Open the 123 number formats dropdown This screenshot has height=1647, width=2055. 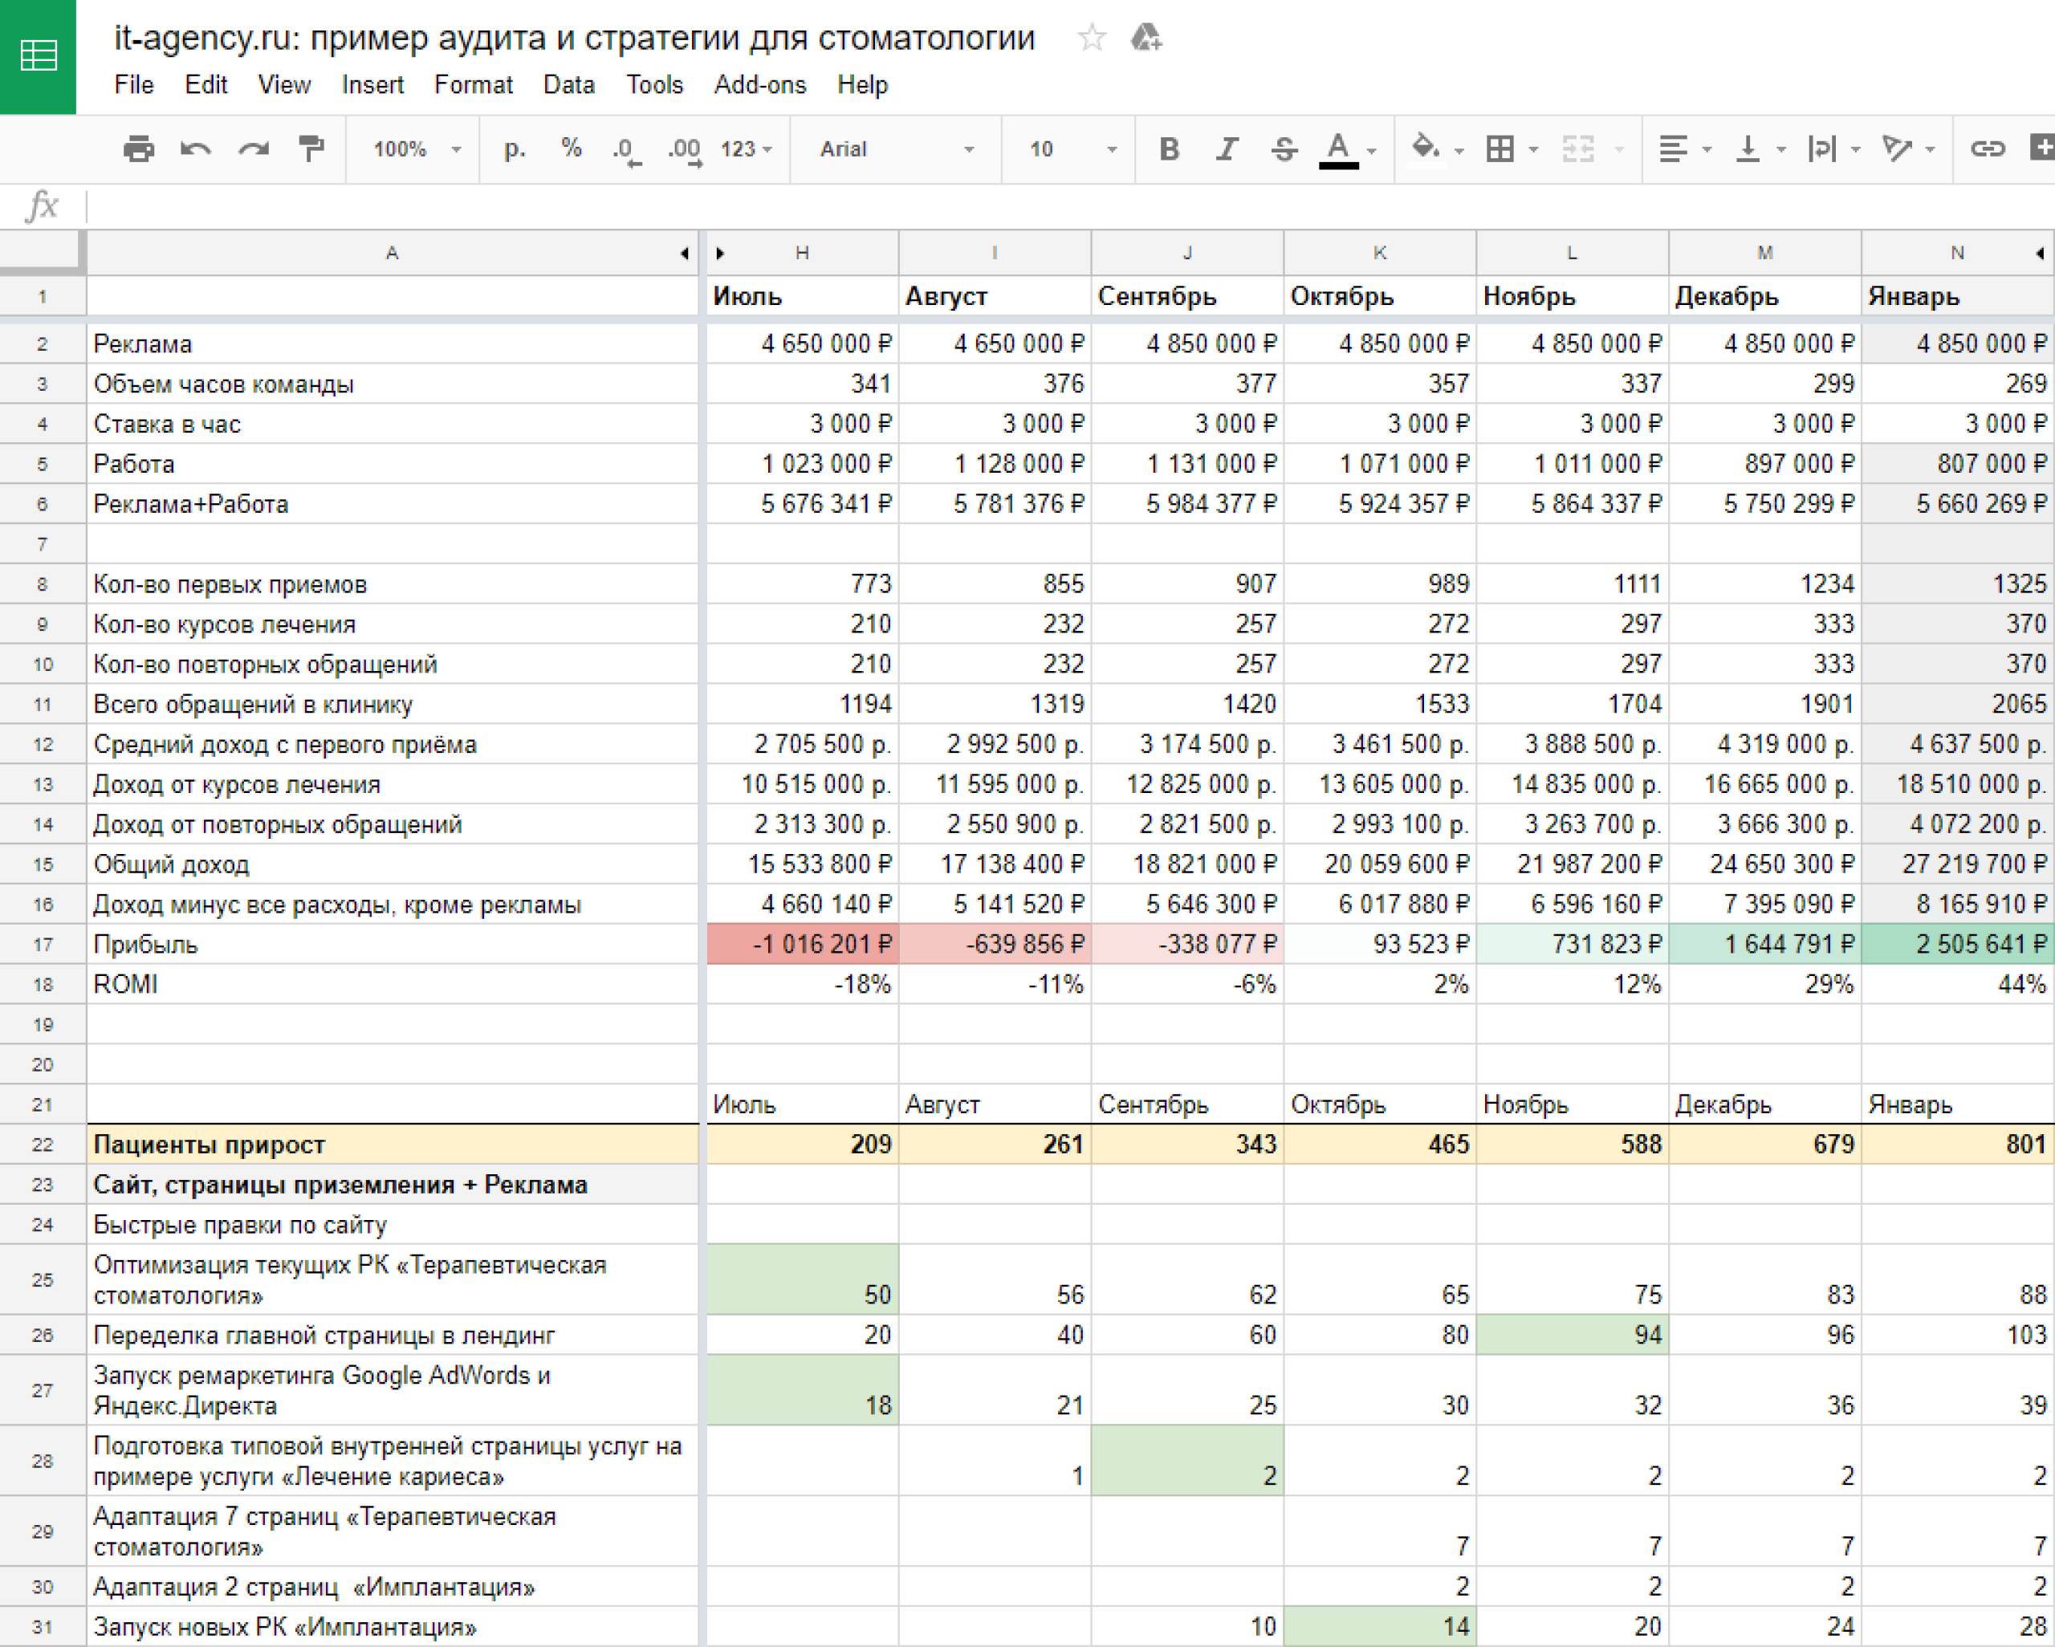tap(746, 148)
